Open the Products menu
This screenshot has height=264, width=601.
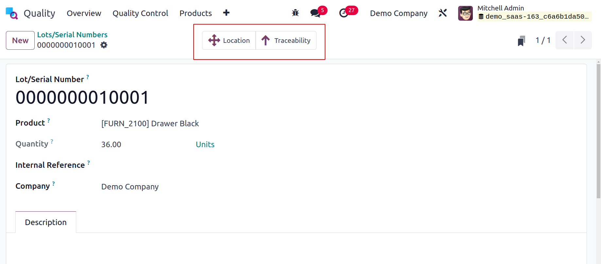pyautogui.click(x=196, y=13)
